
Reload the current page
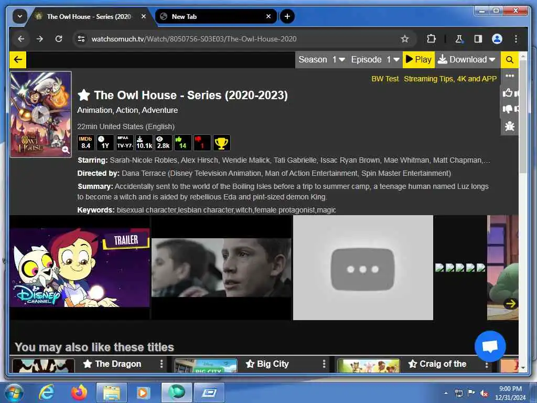[x=59, y=39]
